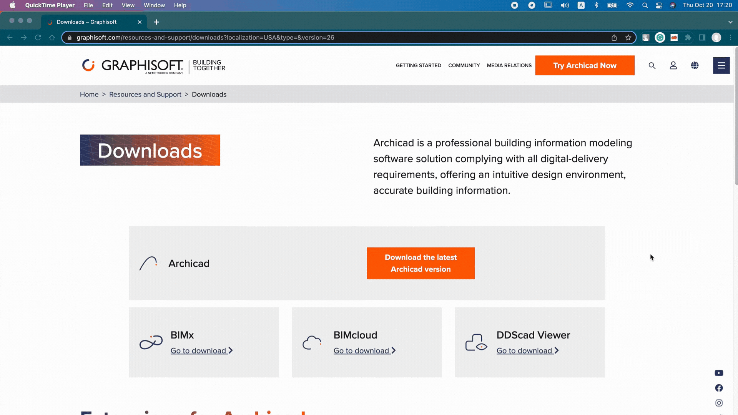This screenshot has width=738, height=415.
Task: Open the Extensions puzzle piece icon
Action: [688, 38]
